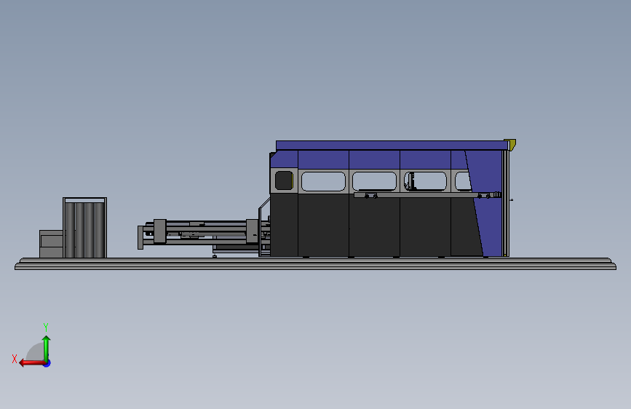Select the second rounded window on the enclosure
The width and height of the screenshot is (631, 409).
click(x=374, y=181)
